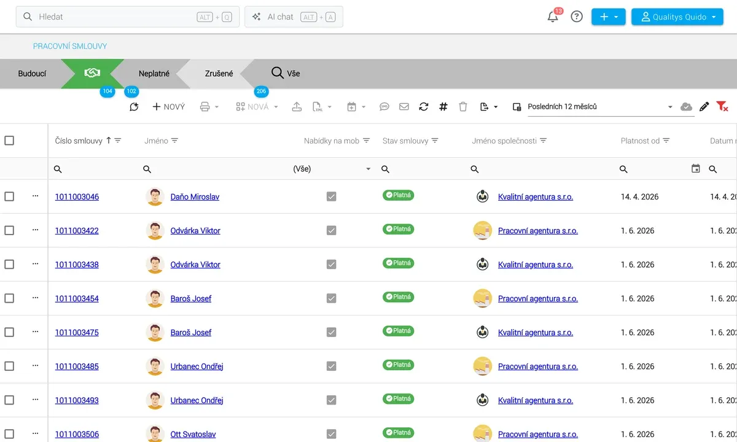Click the calendar plus icon

point(352,107)
